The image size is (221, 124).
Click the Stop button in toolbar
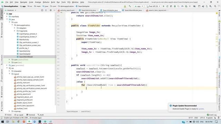pos(190,6)
